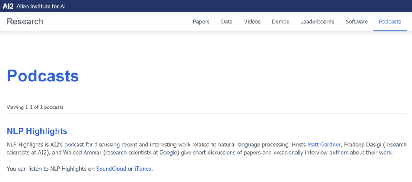View the Leaderboards tab
This screenshot has width=412, height=182.
point(317,22)
